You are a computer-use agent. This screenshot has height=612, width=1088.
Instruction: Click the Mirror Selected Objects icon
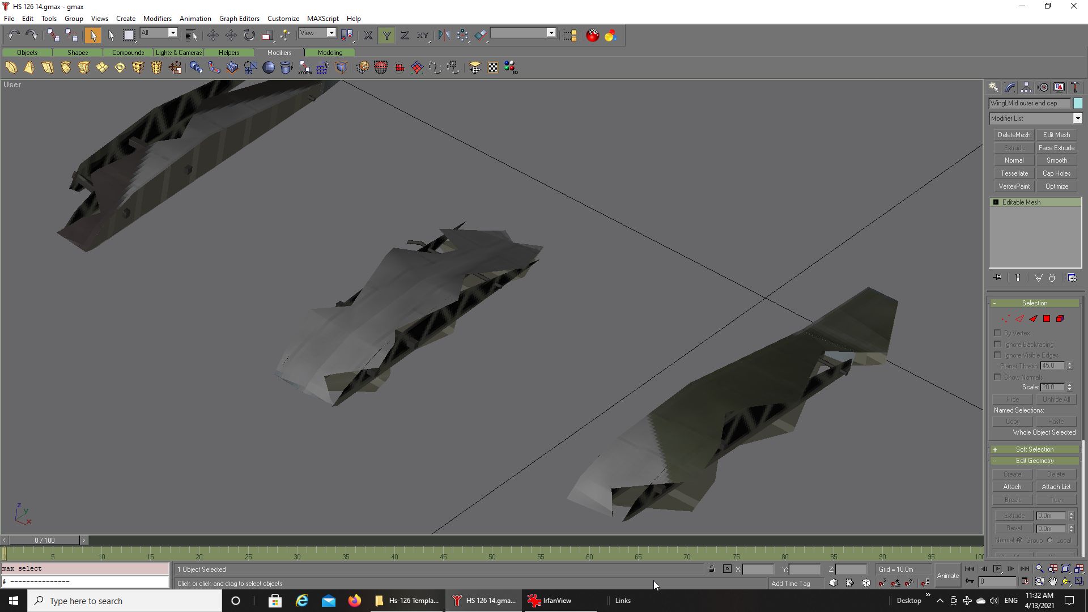(444, 35)
